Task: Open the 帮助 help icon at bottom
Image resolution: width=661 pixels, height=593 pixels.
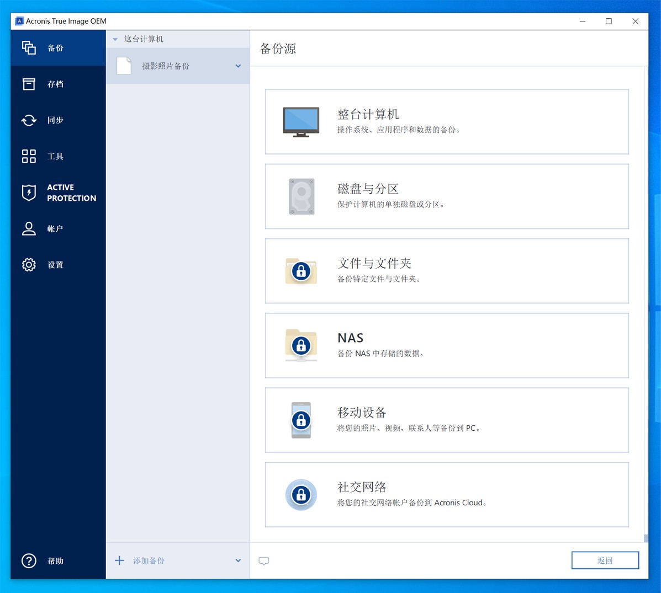Action: tap(29, 560)
